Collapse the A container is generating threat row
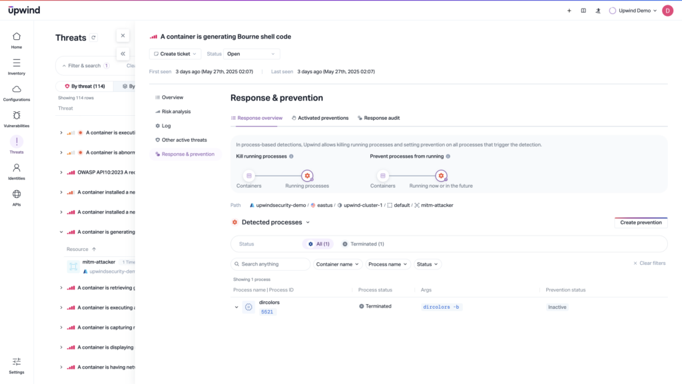The image size is (682, 384). (x=61, y=232)
